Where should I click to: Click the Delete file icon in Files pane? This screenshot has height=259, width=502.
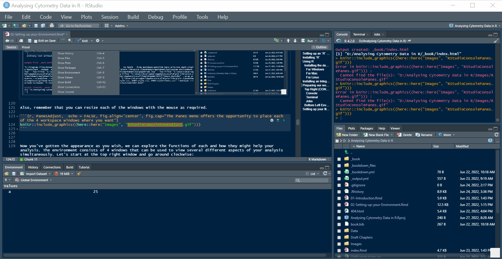[405, 135]
